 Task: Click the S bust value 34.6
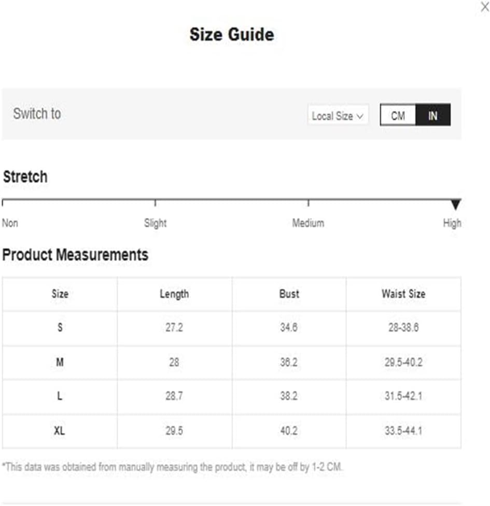289,327
